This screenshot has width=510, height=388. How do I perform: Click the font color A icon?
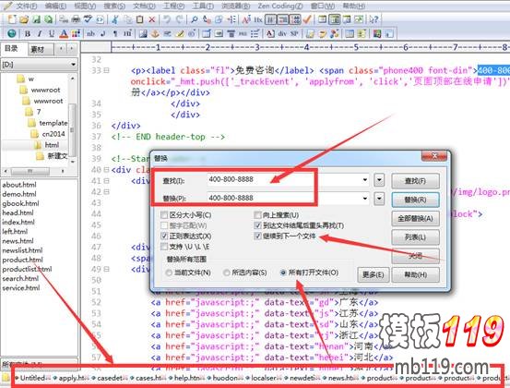coord(64,33)
